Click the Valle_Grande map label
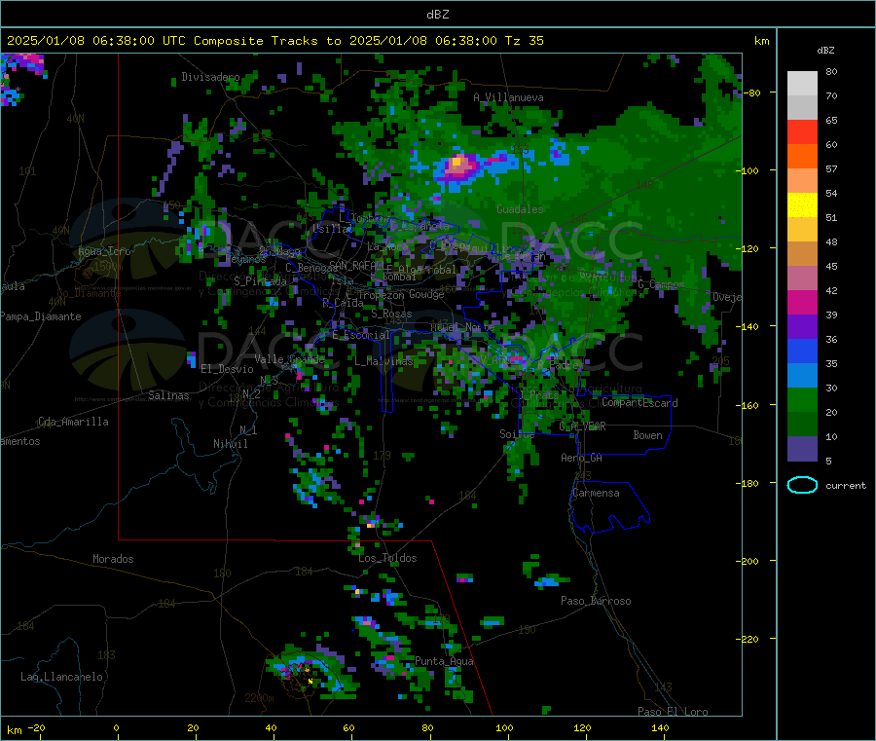 (289, 359)
